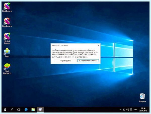The image size is (151, 114).
Task: Open the volume tray icon
Action: pos(128,109)
